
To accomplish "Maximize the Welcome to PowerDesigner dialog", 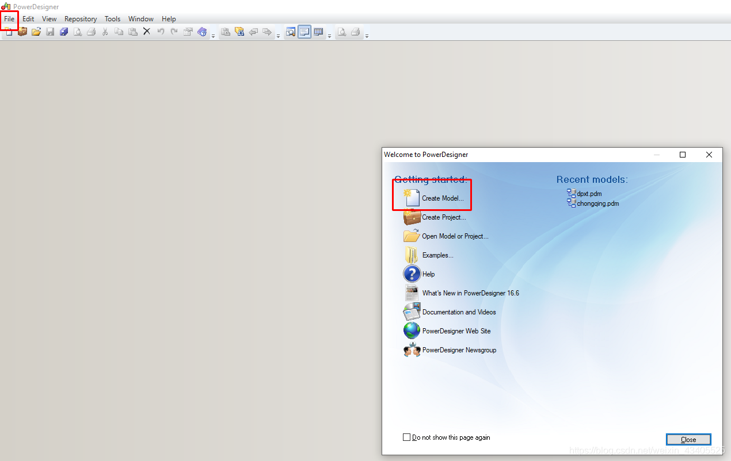I will point(683,155).
